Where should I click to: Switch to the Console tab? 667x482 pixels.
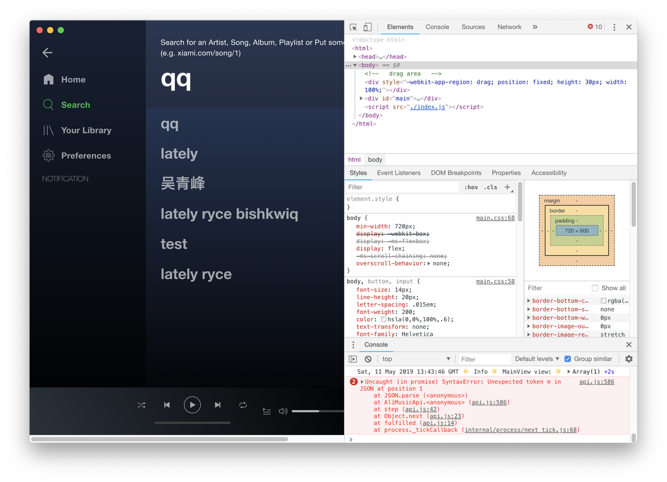point(437,27)
